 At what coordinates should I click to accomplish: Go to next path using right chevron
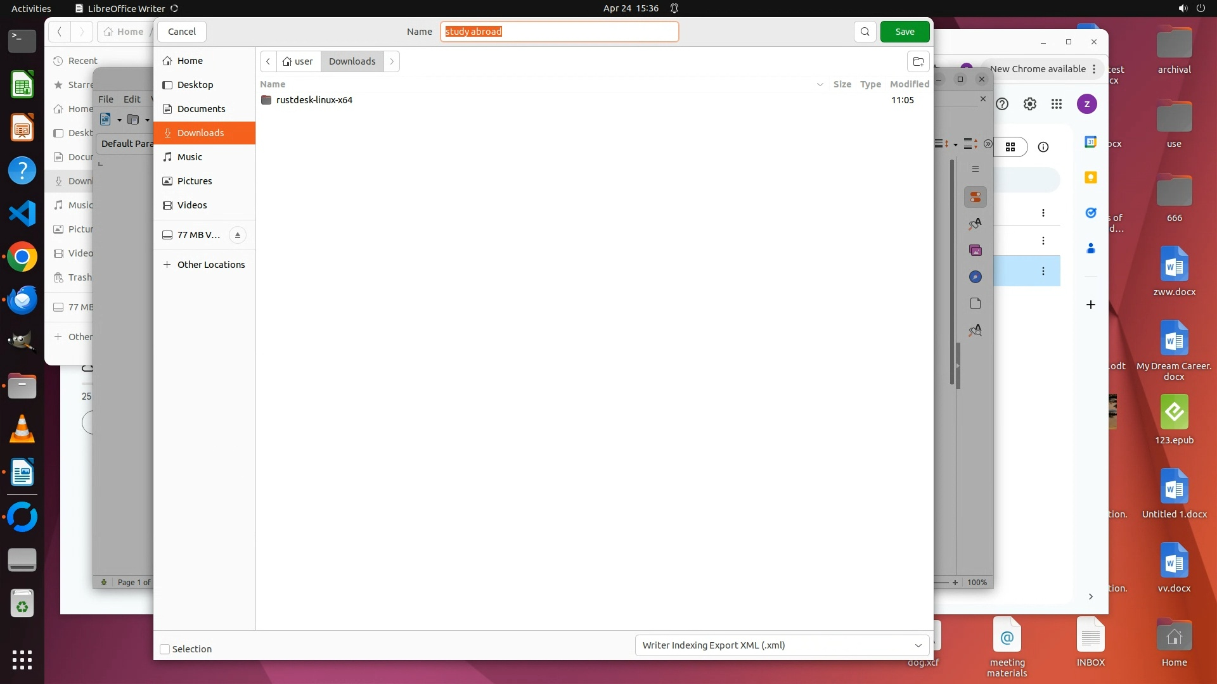pyautogui.click(x=392, y=61)
